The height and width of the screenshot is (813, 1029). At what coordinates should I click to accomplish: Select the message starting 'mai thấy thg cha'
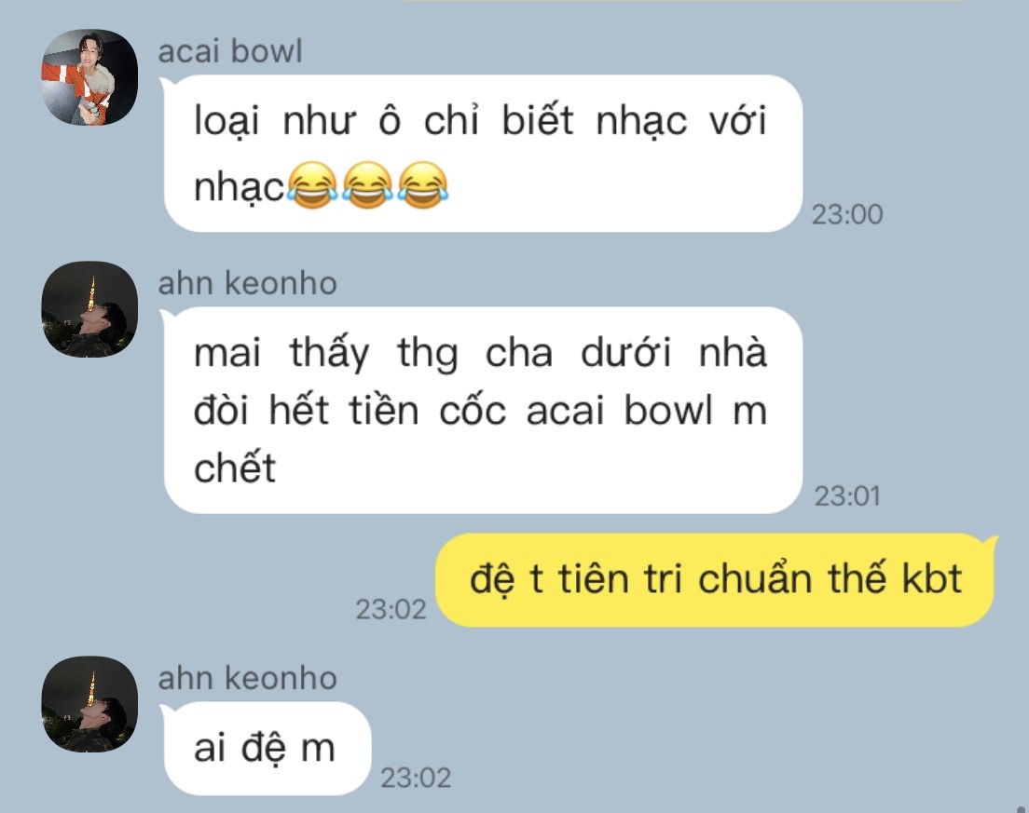483,411
